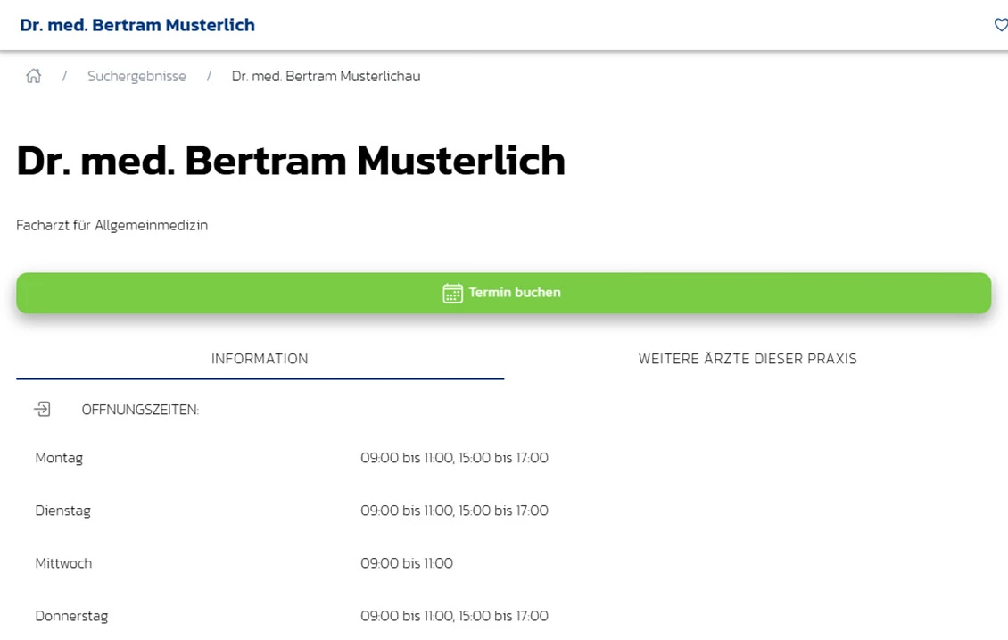Image resolution: width=1008 pixels, height=640 pixels.
Task: Click Mittwoch hours 09:00 bis 11:00
Action: (x=406, y=563)
